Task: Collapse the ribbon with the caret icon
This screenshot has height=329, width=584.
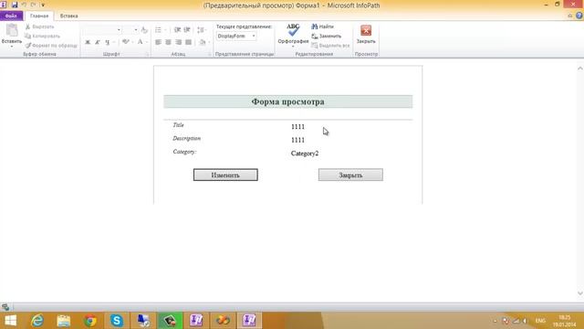Action: click(569, 16)
